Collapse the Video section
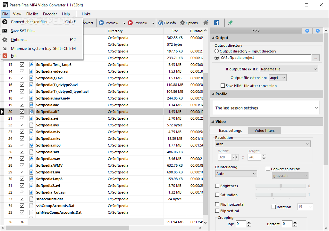This screenshot has height=231, width=329. click(213, 122)
